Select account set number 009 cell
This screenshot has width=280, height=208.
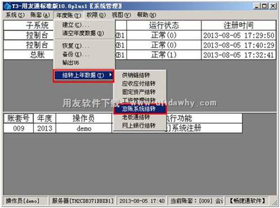18,128
